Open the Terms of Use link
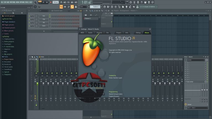 (x=99, y=88)
